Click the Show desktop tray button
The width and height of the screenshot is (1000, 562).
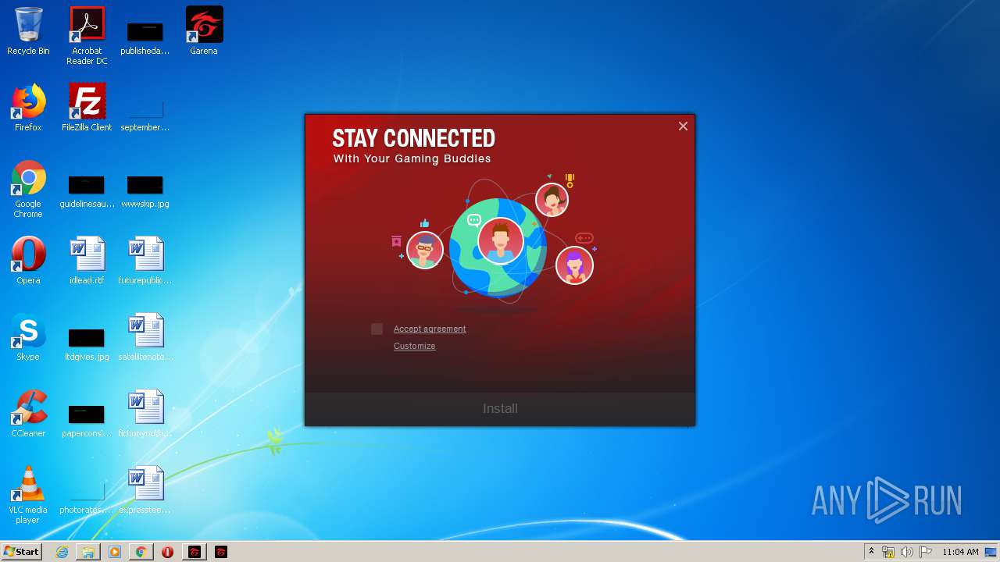pos(992,552)
